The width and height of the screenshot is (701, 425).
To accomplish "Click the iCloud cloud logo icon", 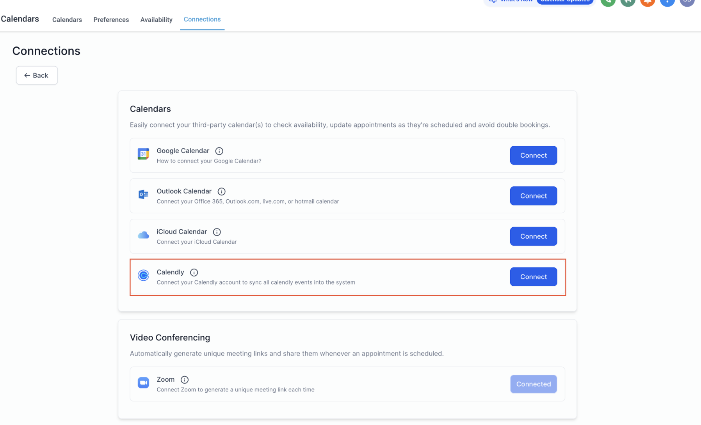I will (143, 235).
